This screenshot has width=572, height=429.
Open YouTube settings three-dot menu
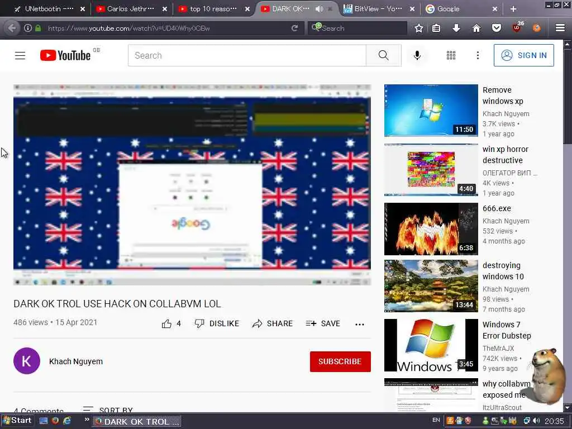pos(478,55)
